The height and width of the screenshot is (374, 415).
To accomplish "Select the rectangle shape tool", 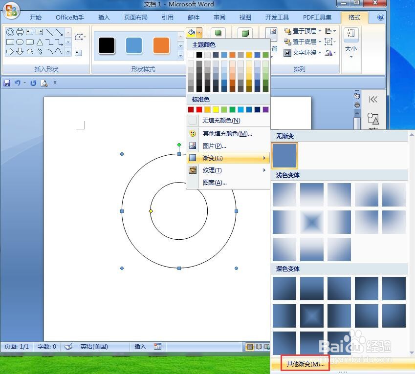I will 10,42.
